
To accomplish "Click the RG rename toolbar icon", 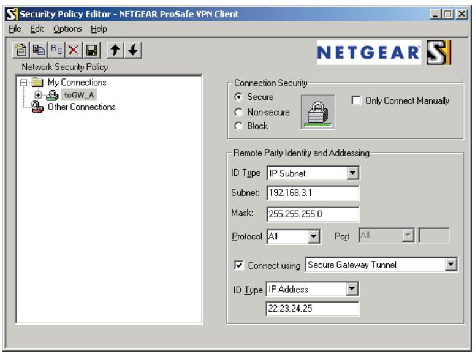I will 56,50.
